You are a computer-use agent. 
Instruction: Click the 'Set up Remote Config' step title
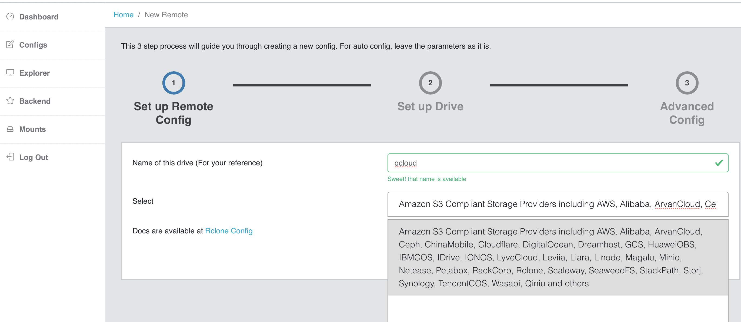click(173, 113)
